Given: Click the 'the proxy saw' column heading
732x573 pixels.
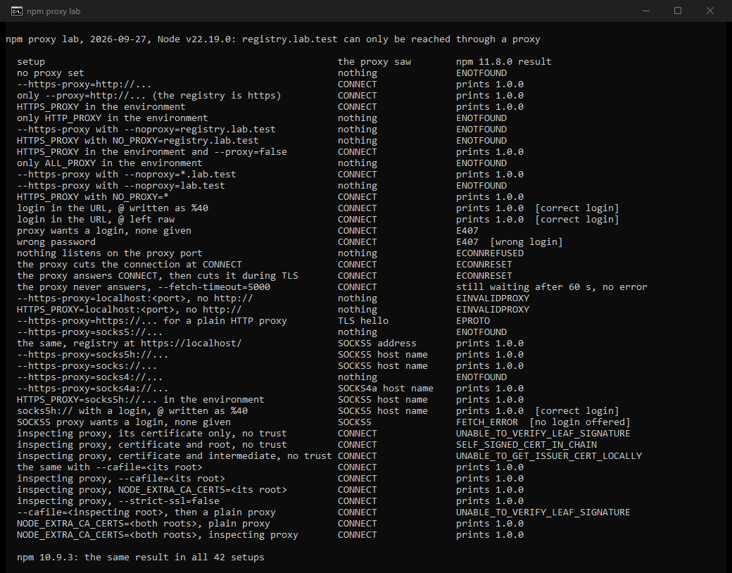Looking at the screenshot, I should [x=374, y=62].
